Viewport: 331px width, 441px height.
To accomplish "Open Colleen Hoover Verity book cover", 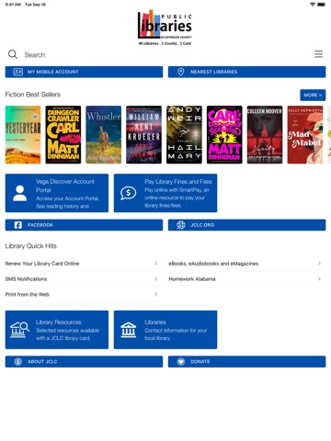I will click(x=265, y=135).
